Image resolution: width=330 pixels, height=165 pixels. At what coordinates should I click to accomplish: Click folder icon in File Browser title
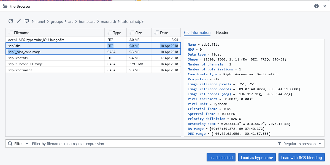click(5, 6)
